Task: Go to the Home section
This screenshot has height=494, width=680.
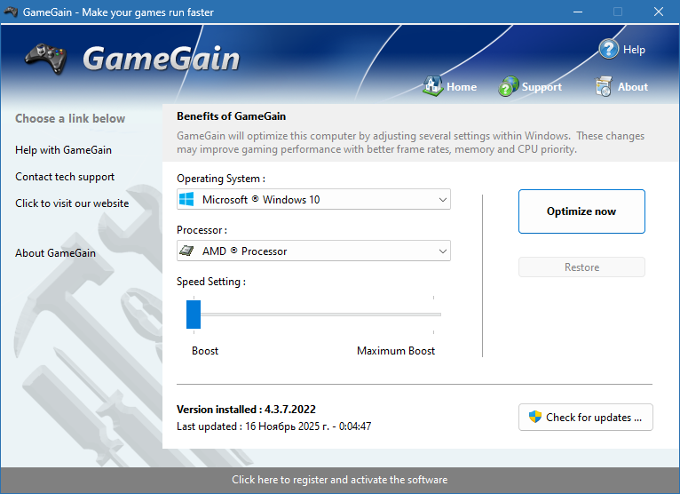Action: click(462, 87)
